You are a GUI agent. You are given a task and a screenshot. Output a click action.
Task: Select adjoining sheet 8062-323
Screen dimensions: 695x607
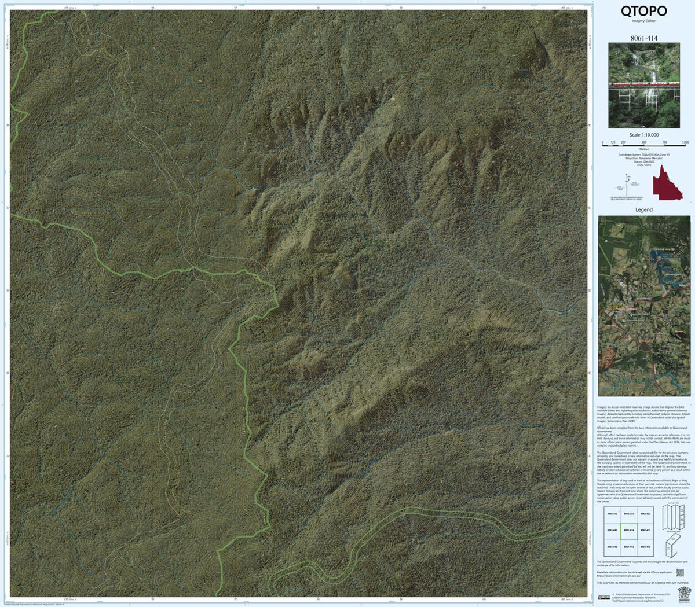(629, 514)
